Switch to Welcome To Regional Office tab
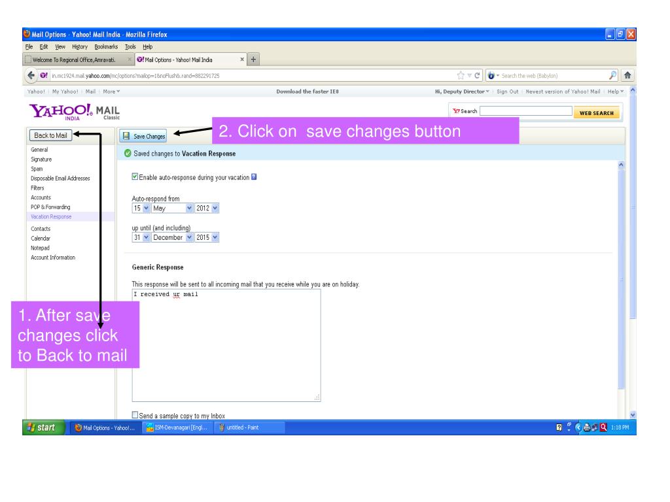This screenshot has width=670, height=502. pyautogui.click(x=79, y=59)
